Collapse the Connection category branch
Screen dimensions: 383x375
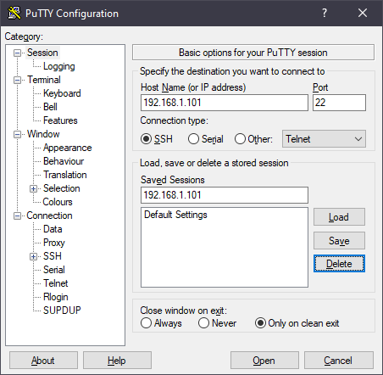tap(17, 215)
